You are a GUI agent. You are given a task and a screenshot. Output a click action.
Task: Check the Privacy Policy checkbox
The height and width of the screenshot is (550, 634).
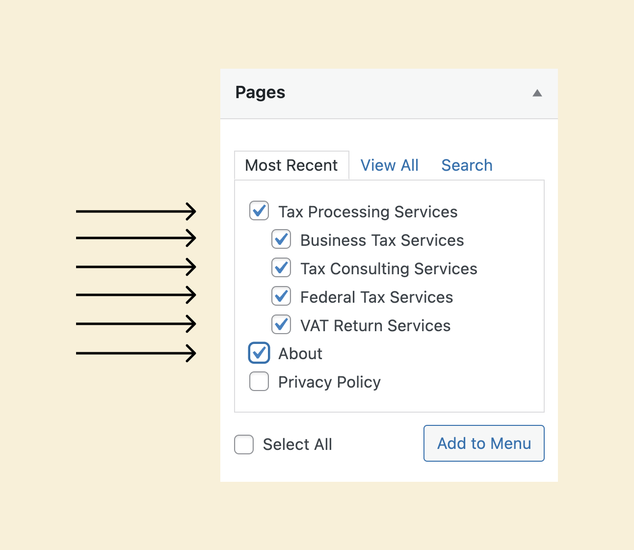point(259,381)
